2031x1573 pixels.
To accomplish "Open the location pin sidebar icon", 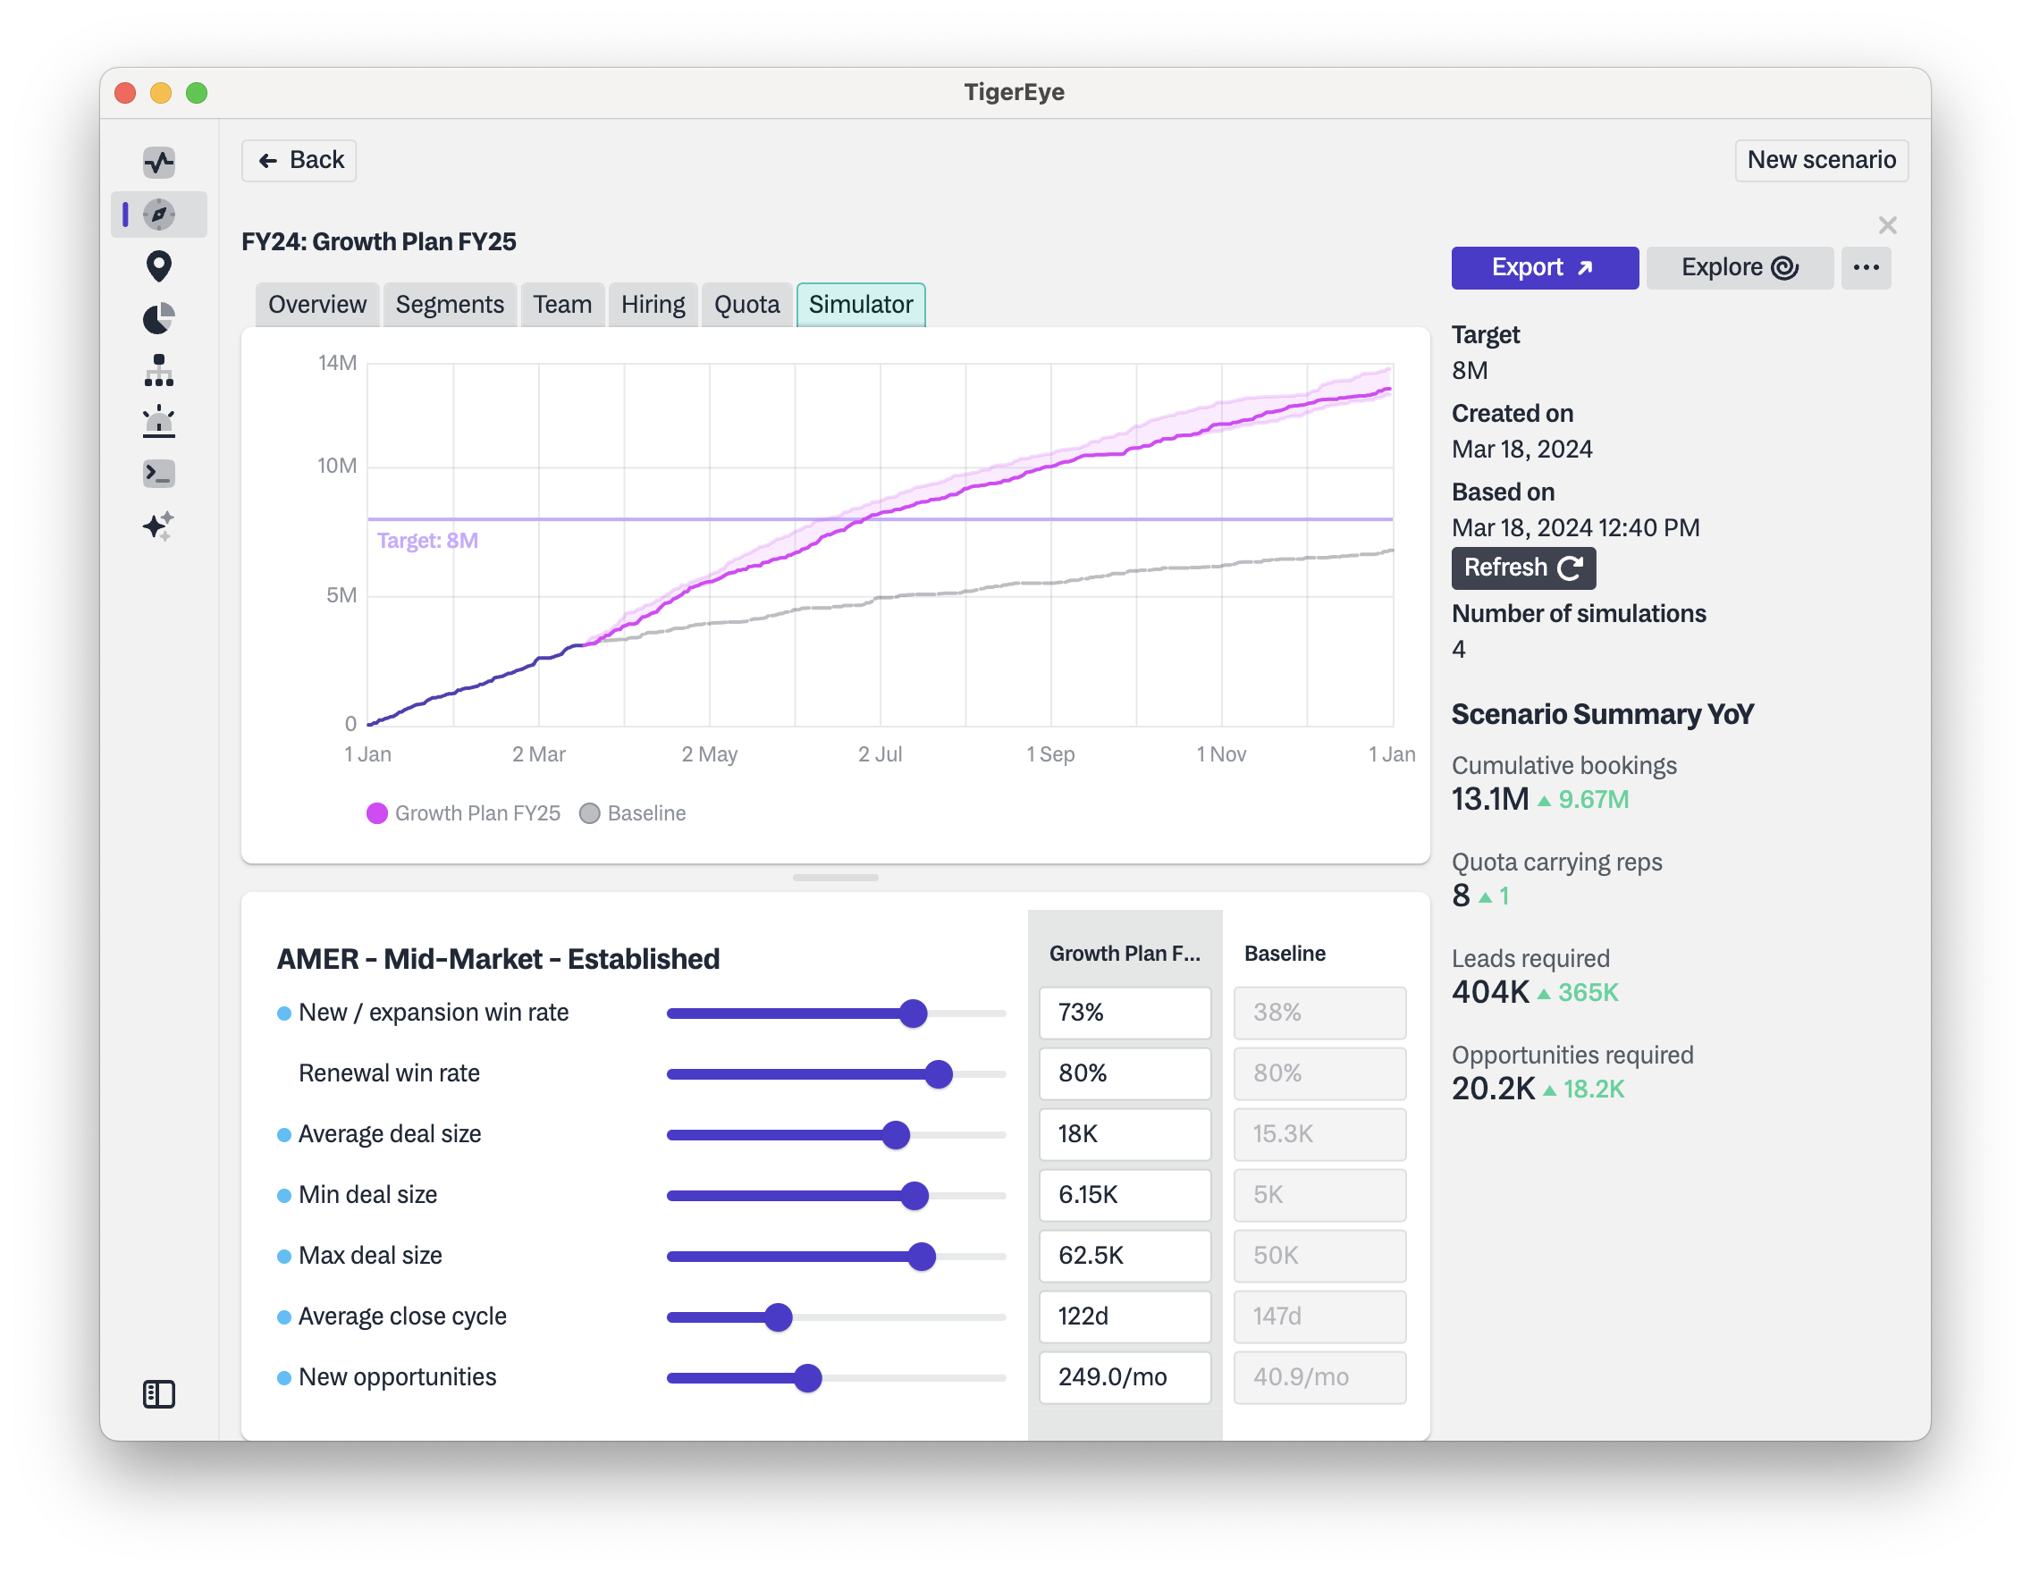I will pos(159,267).
